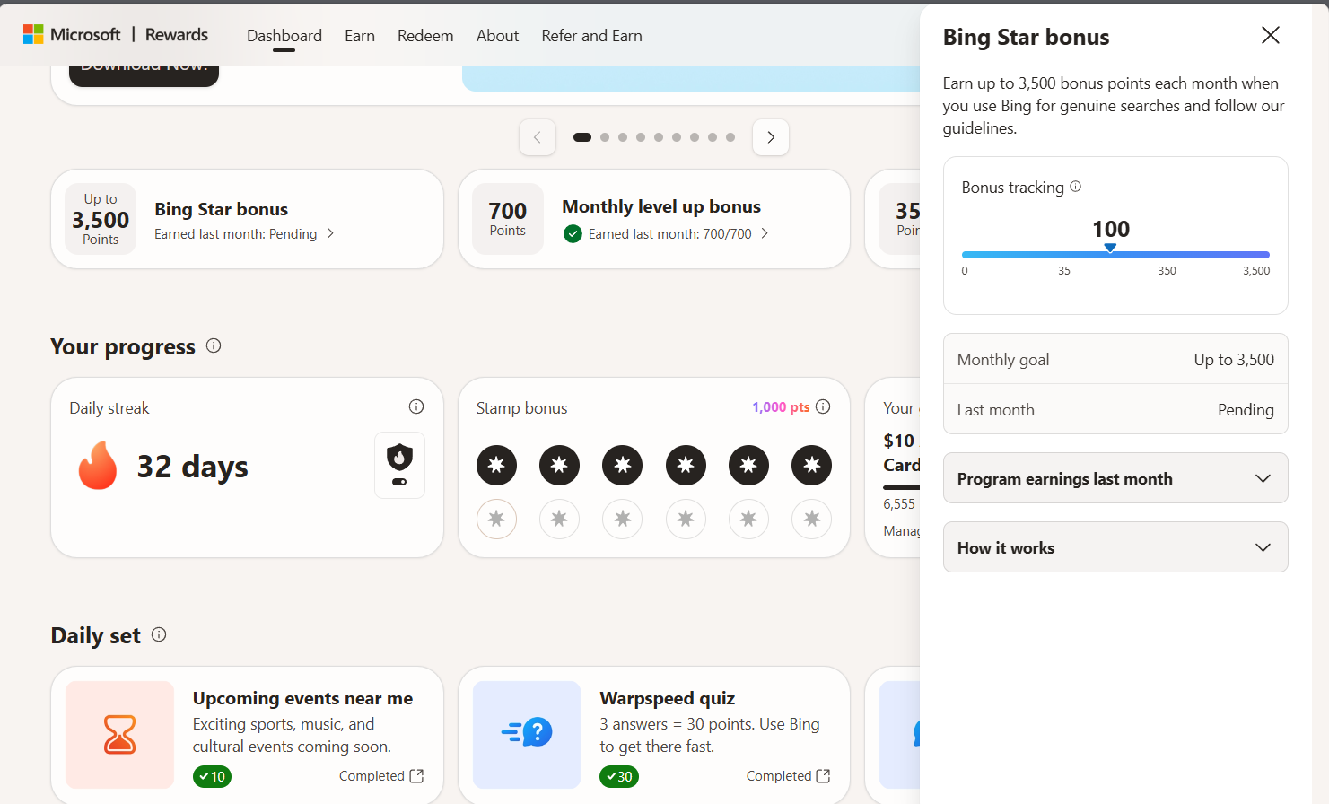Toggle the streak protection shield

pyautogui.click(x=399, y=465)
